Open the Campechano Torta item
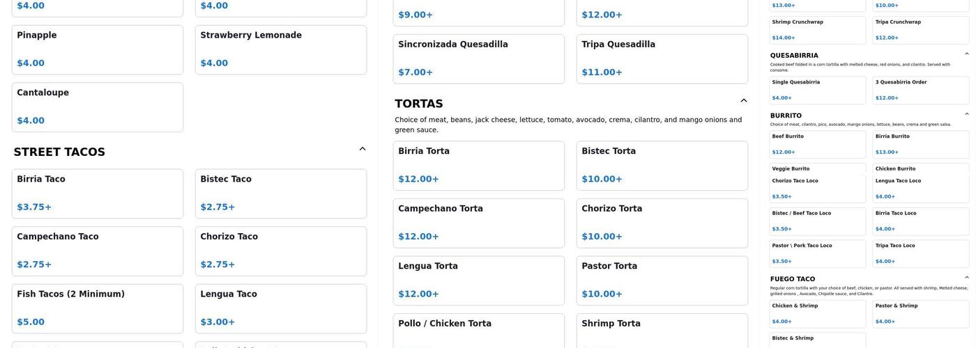The image size is (976, 348). (x=478, y=223)
